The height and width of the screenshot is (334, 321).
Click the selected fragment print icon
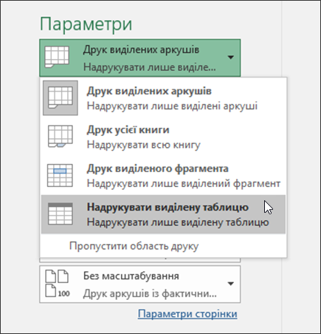click(60, 175)
